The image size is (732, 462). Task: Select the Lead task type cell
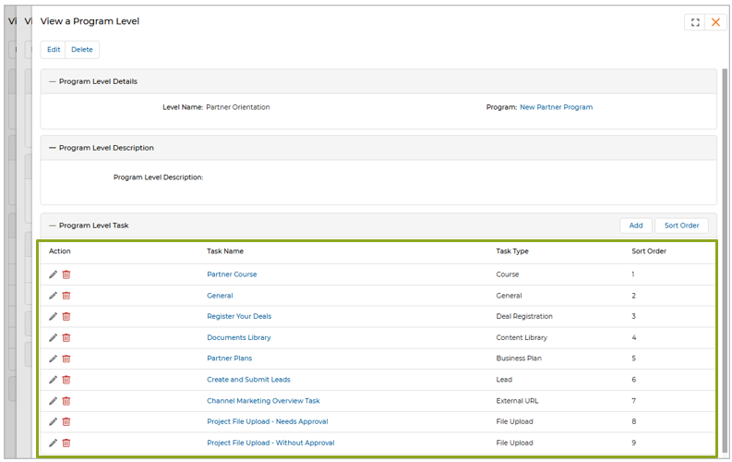click(x=504, y=380)
